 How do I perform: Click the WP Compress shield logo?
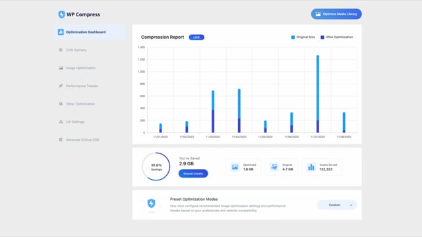pyautogui.click(x=61, y=14)
